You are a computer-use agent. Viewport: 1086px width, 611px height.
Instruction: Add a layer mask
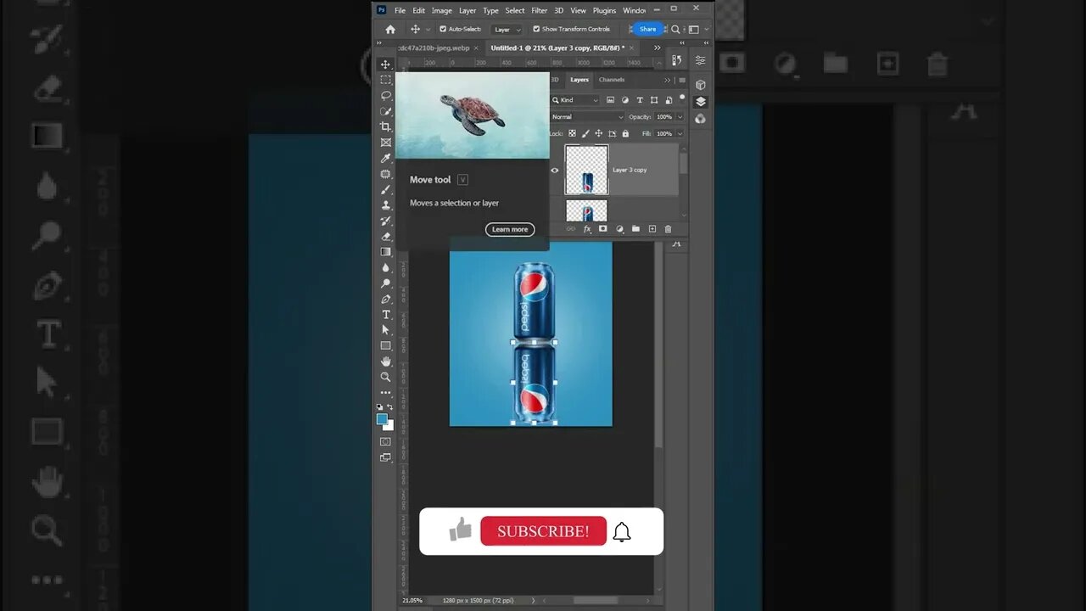tap(603, 229)
